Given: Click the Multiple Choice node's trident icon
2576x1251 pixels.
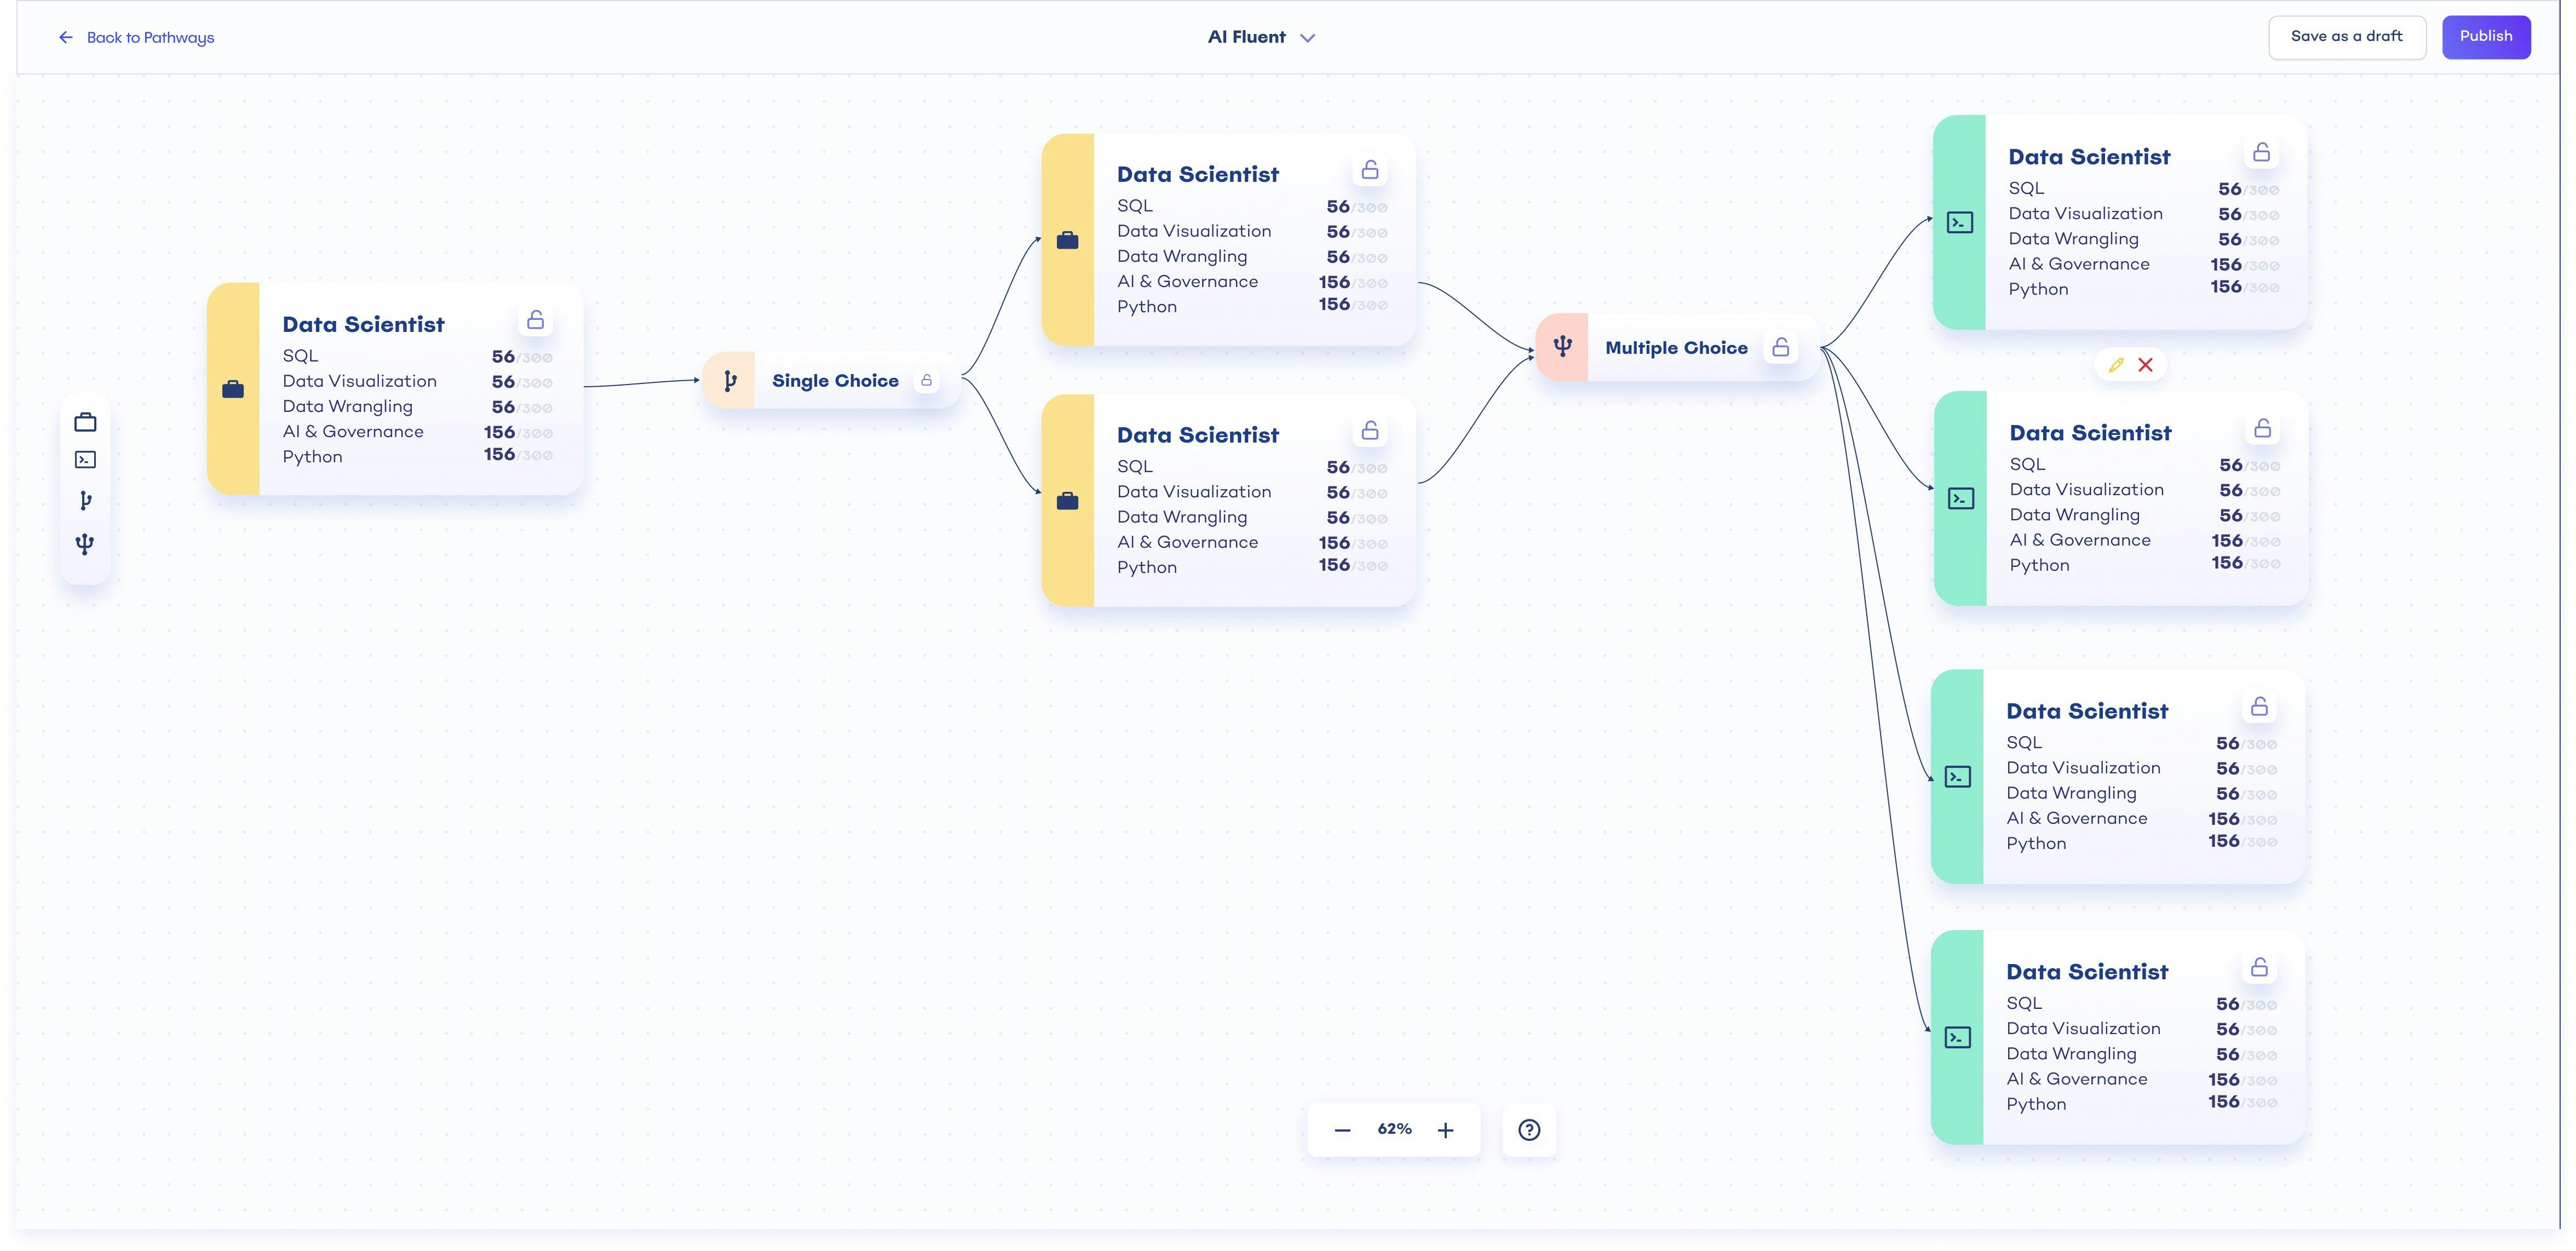Looking at the screenshot, I should pos(1562,347).
